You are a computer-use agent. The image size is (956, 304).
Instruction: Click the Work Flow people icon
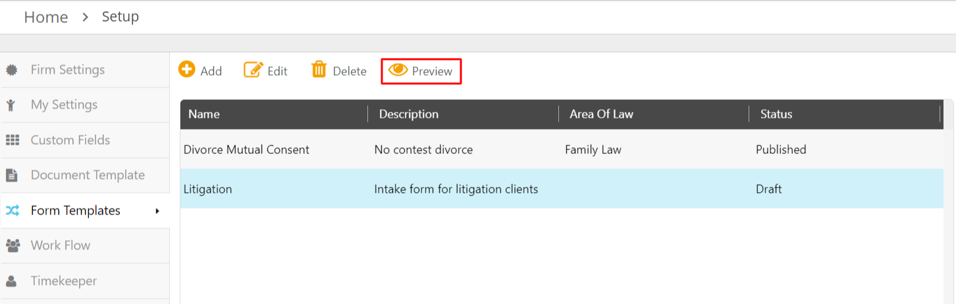click(12, 245)
